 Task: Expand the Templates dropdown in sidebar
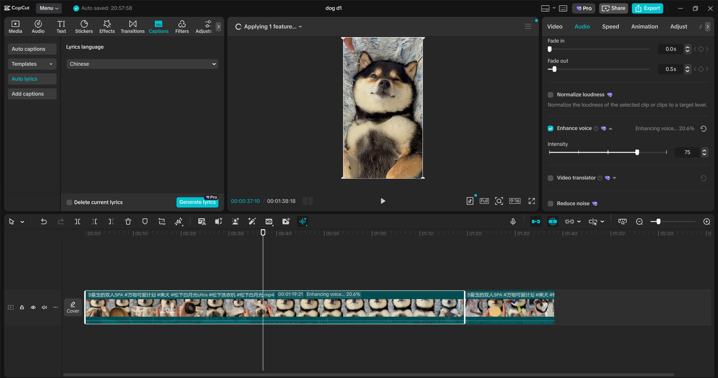[32, 64]
